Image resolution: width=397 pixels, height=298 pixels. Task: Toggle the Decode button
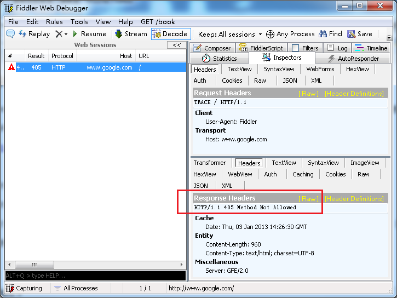(170, 34)
